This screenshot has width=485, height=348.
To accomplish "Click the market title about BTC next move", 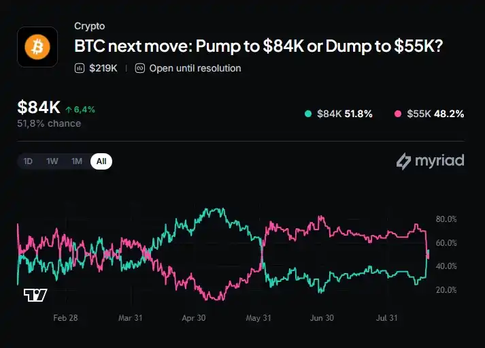I will tap(258, 46).
